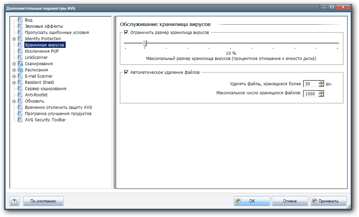Select Расписания in the tree
The height and width of the screenshot is (217, 359).
click(36, 70)
